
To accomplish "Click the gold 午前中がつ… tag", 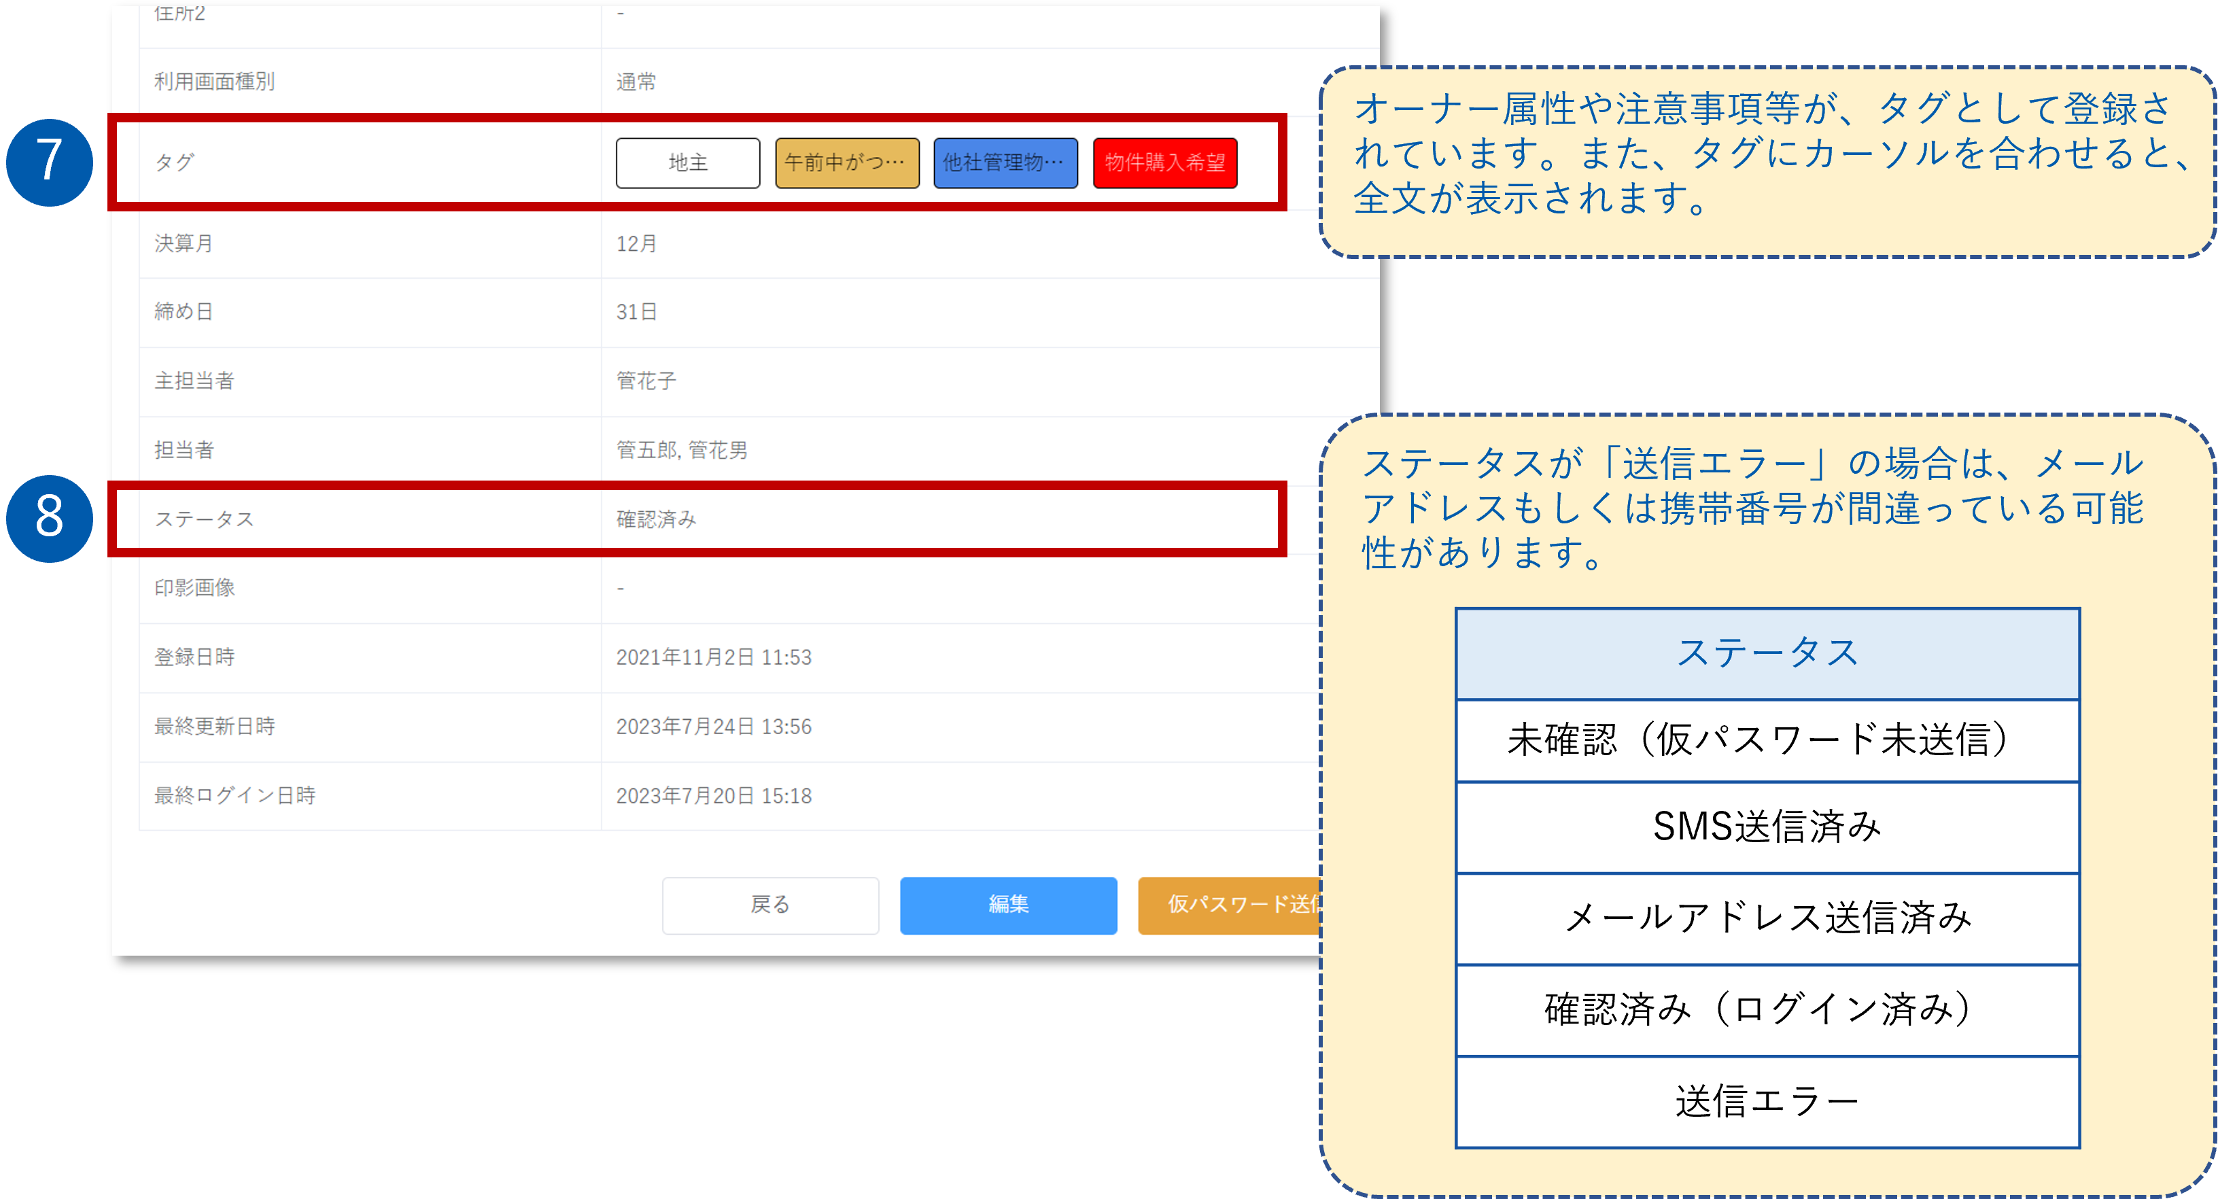I will click(x=846, y=163).
